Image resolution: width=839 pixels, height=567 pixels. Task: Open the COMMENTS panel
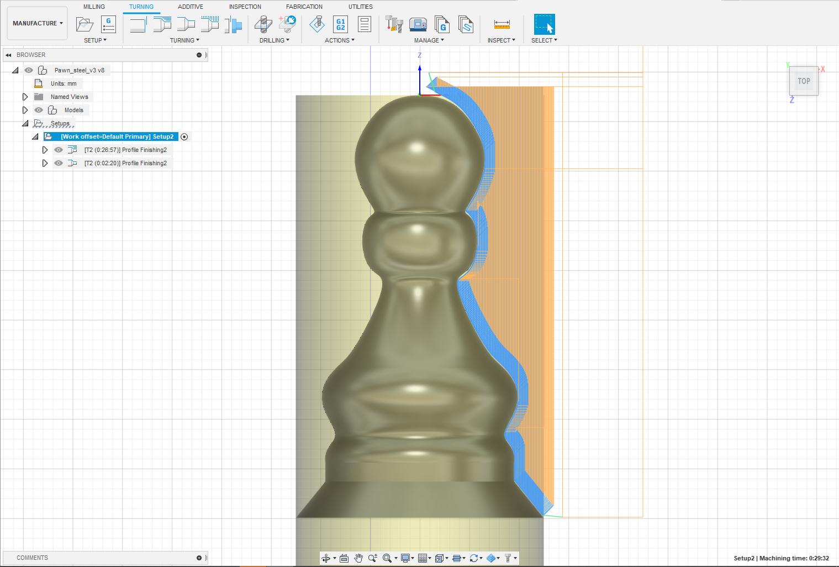[31, 558]
